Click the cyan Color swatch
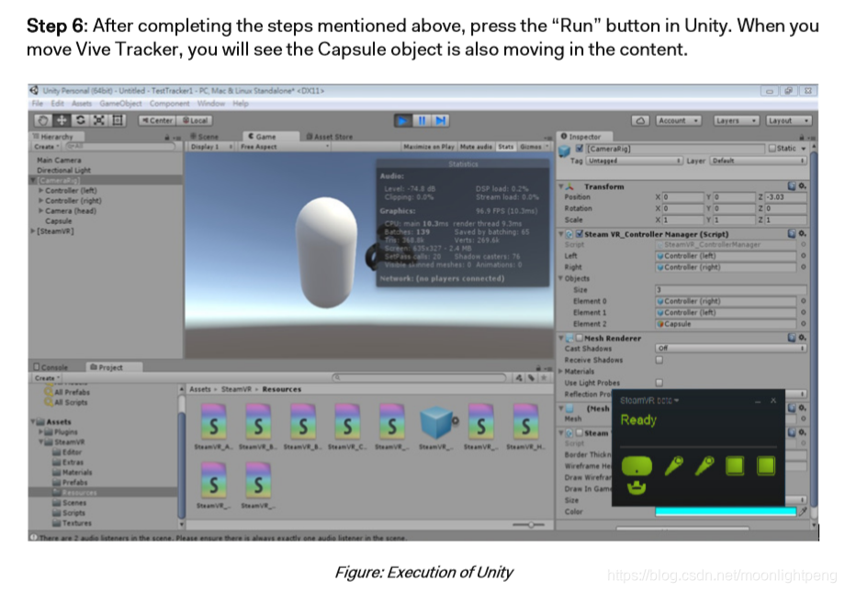The image size is (845, 592). point(726,511)
